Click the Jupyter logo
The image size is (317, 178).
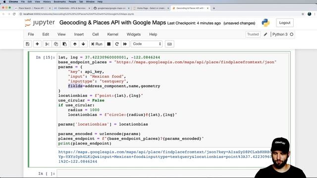tap(40, 23)
